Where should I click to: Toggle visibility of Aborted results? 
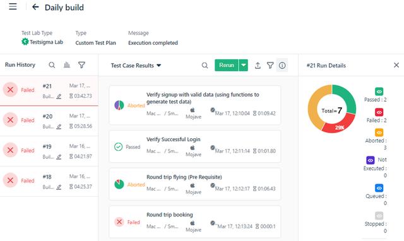point(379,132)
